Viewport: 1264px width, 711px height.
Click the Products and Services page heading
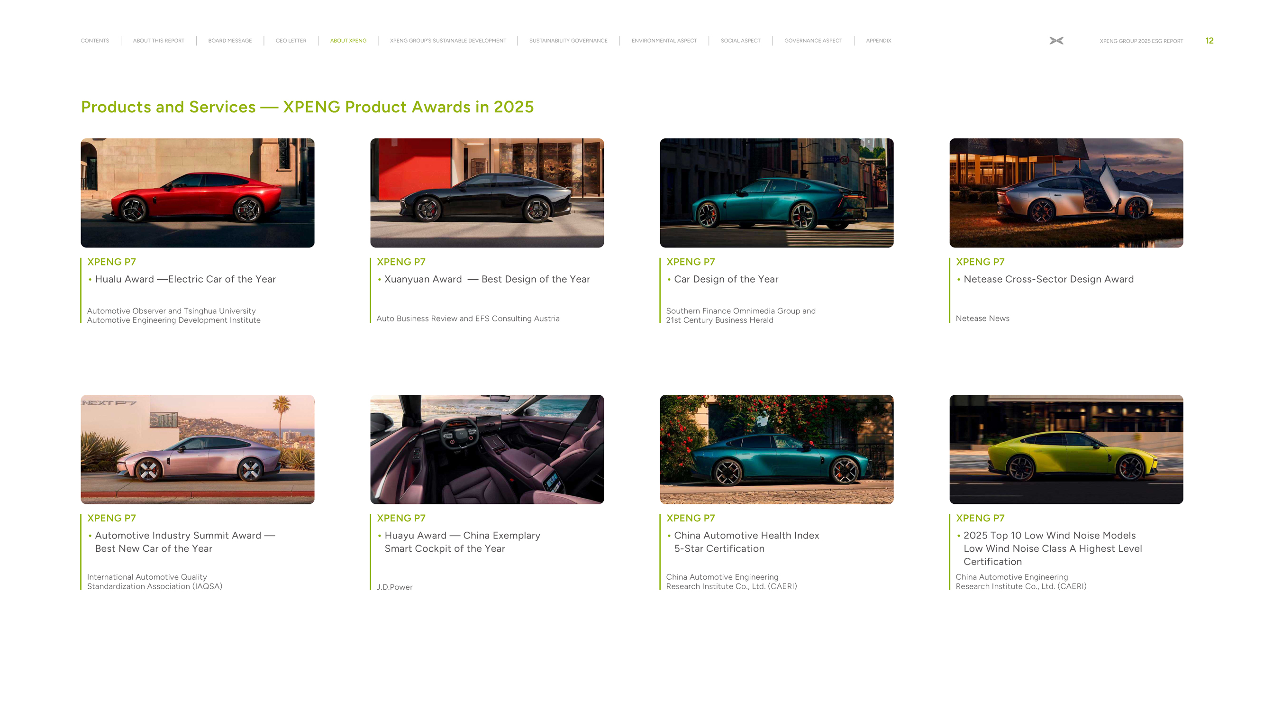click(x=307, y=107)
